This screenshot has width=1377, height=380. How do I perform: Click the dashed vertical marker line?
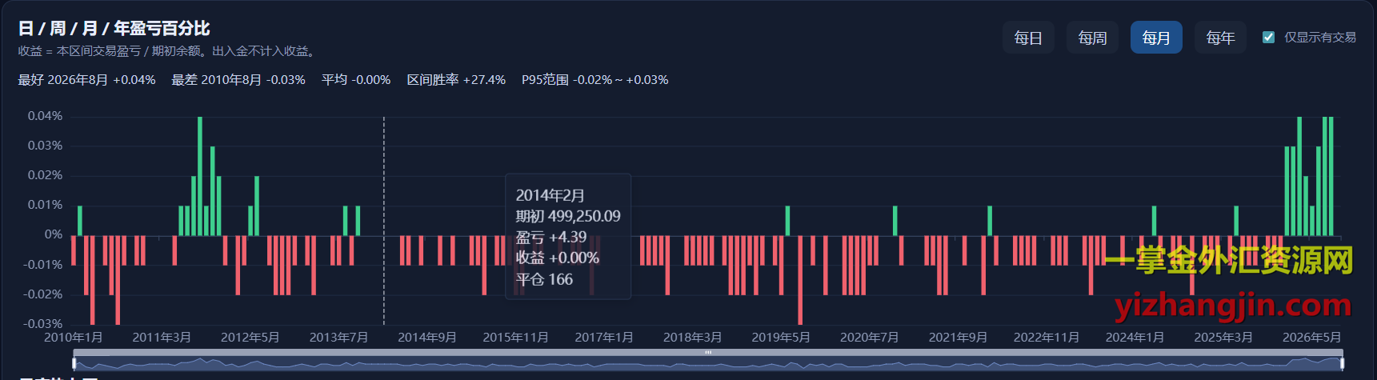(384, 220)
